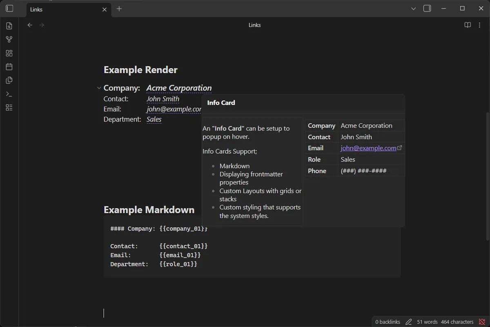
Task: Click the pencil editing-mode status icon
Action: pos(409,322)
